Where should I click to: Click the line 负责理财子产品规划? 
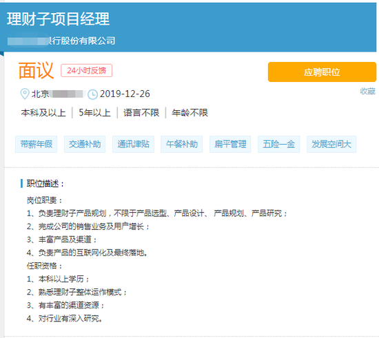(157, 213)
